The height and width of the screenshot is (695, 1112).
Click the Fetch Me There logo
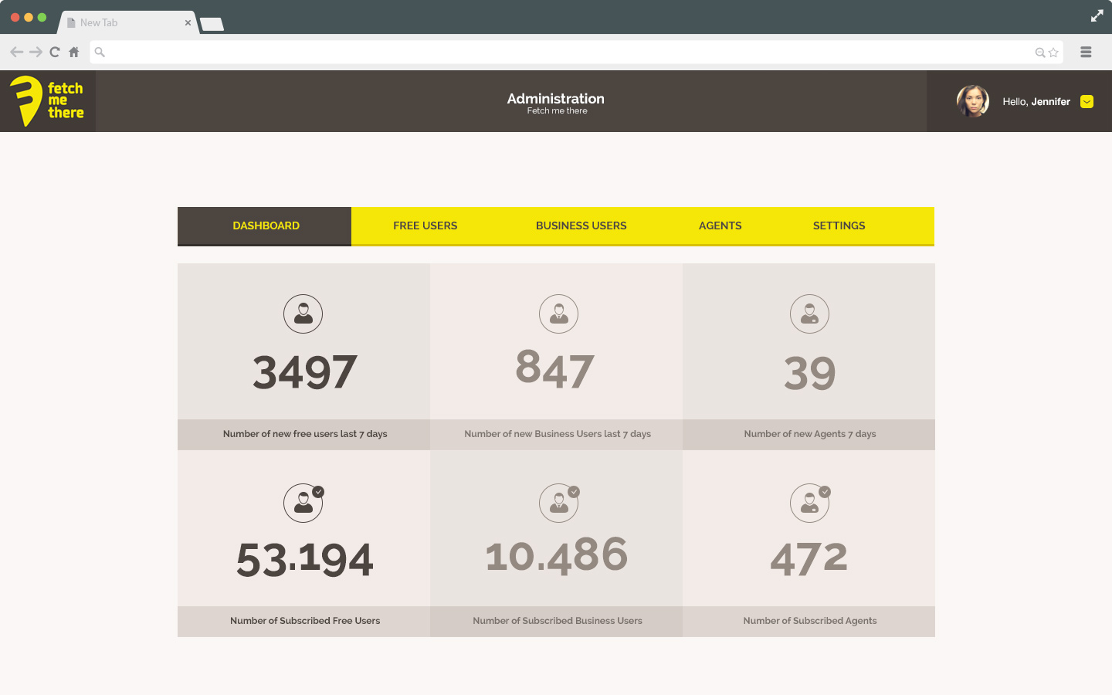(x=47, y=101)
